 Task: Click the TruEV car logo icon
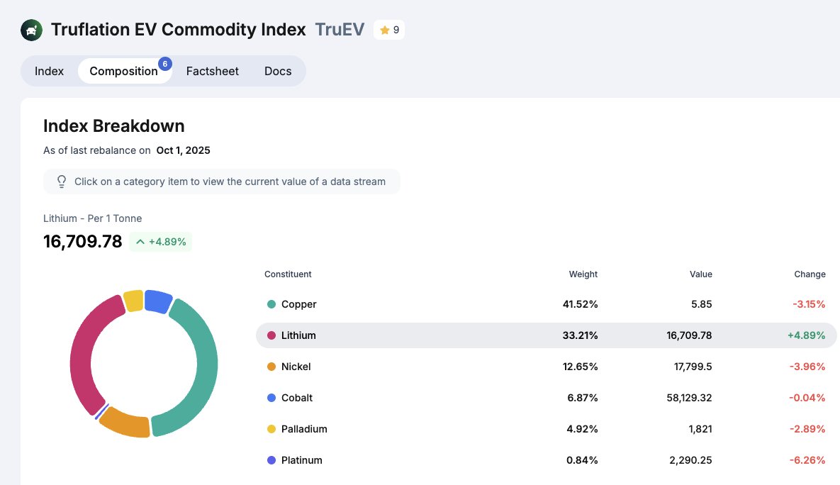[32, 30]
